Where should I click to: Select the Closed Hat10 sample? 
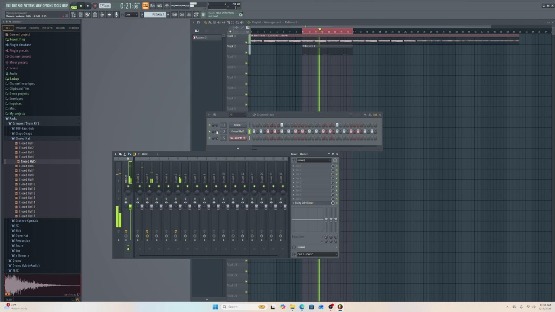pos(26,184)
